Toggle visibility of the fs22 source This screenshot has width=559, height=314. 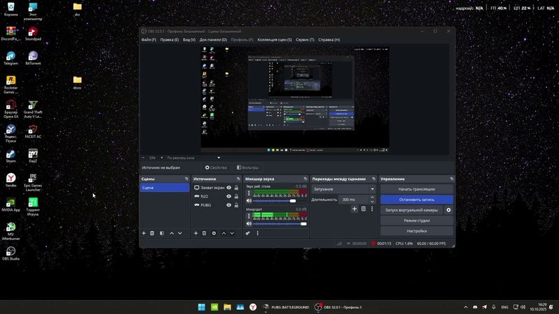pyautogui.click(x=228, y=197)
